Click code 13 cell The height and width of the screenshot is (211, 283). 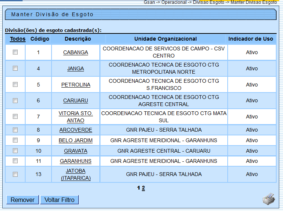click(38, 174)
